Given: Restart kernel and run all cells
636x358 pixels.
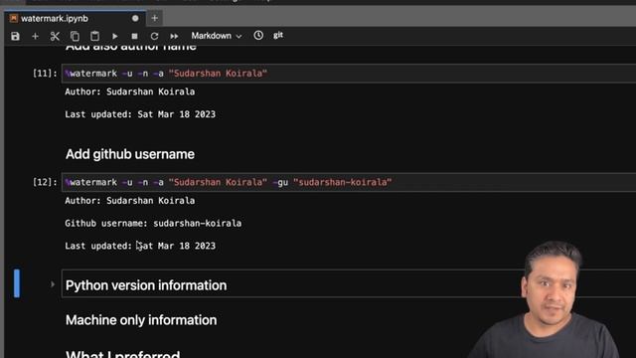Looking at the screenshot, I should [x=174, y=36].
